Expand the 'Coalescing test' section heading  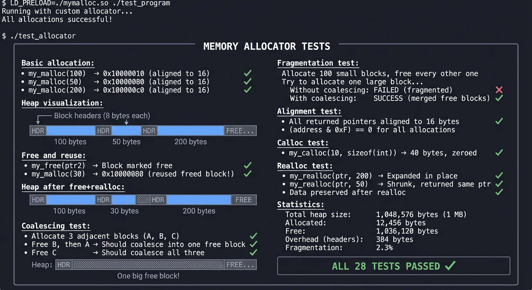[56, 226]
